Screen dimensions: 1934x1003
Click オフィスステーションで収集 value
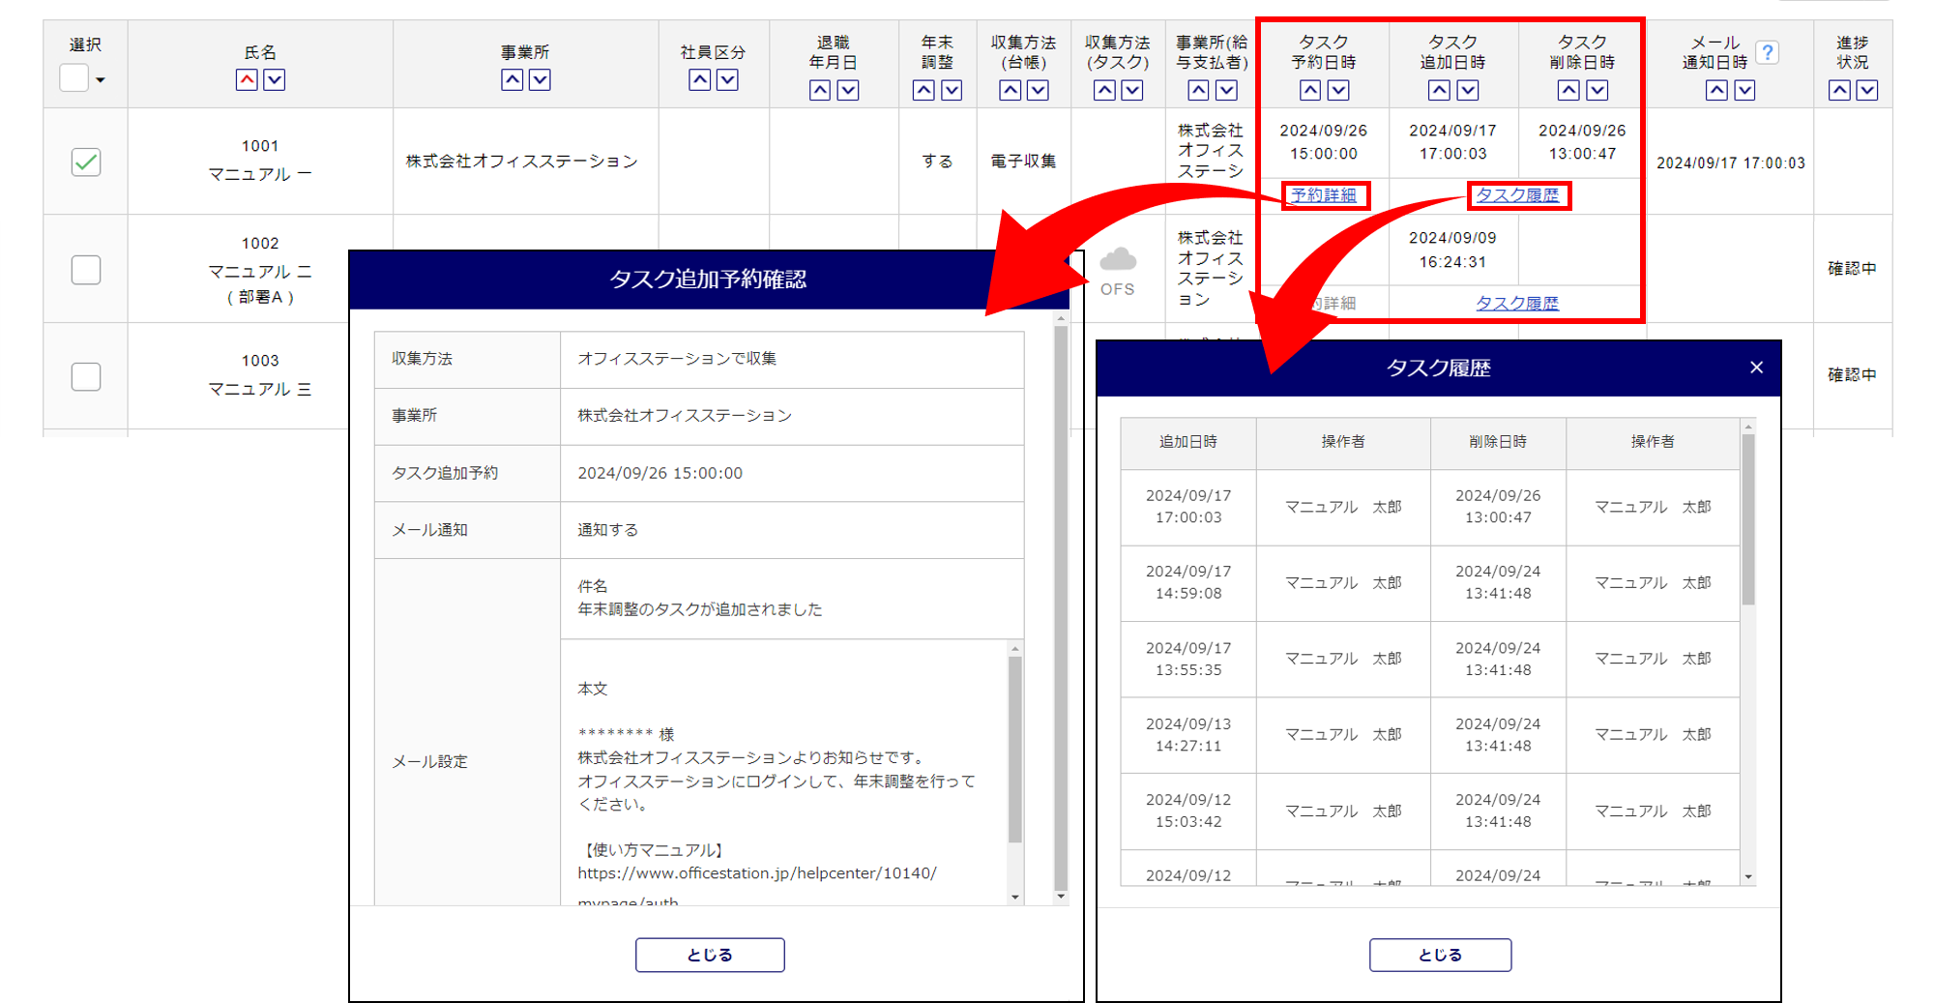pos(677,359)
